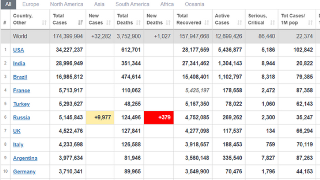Open the Brazil country link
This screenshot has height=180, width=320.
click(x=20, y=77)
